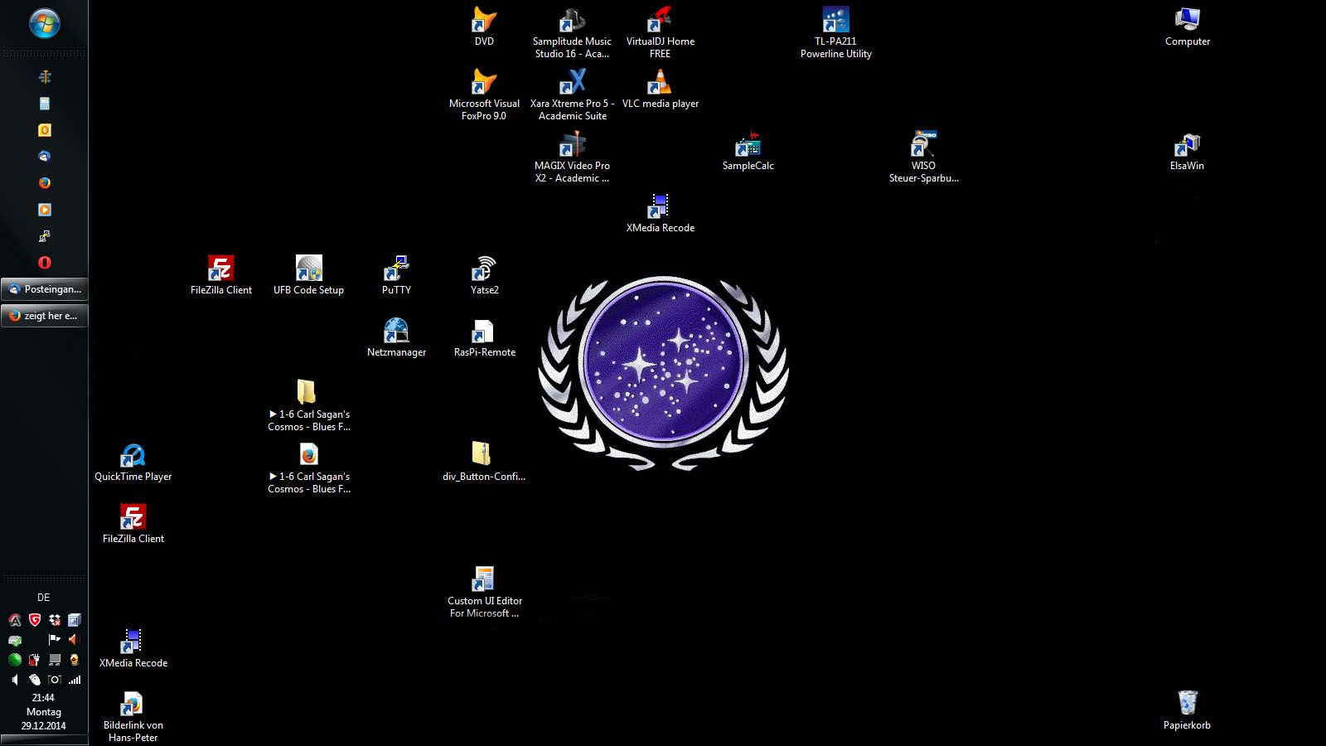The image size is (1326, 746).
Task: Open the camera screenshot tray icon
Action: click(55, 680)
